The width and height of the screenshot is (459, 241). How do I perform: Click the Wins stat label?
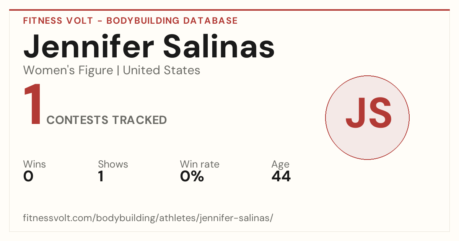[x=34, y=164]
